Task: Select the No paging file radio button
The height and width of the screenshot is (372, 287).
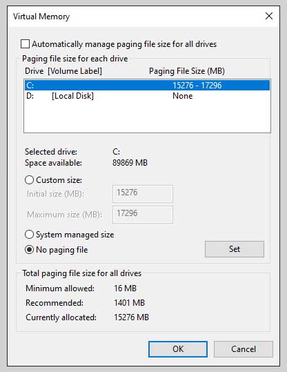Action: (29, 250)
